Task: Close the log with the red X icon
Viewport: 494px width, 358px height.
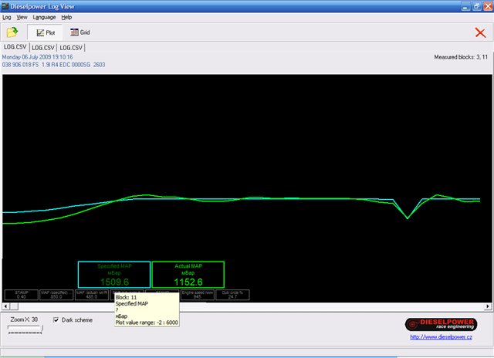Action: click(x=480, y=32)
